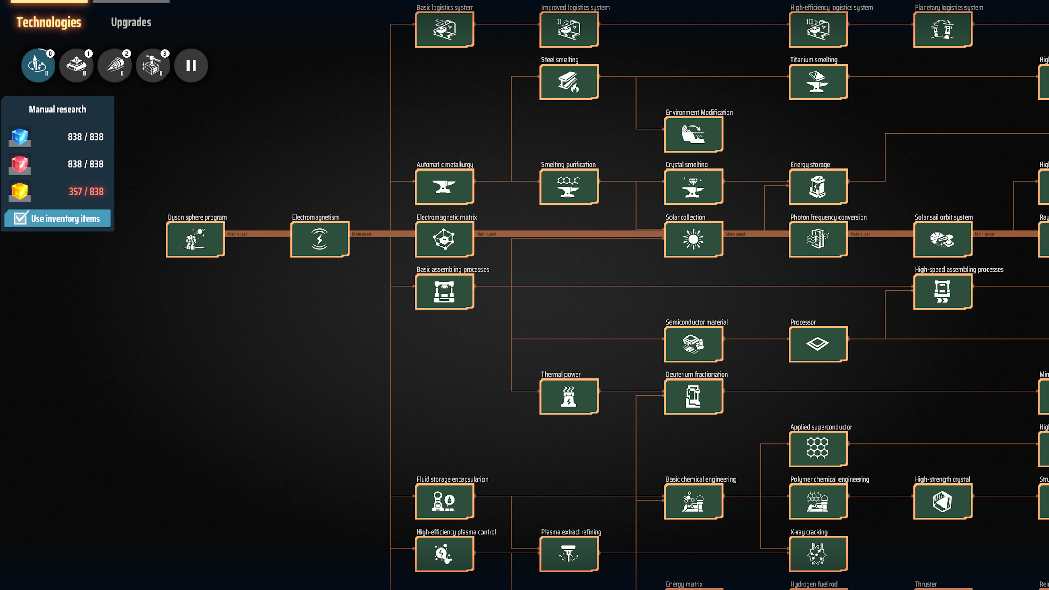Image resolution: width=1049 pixels, height=590 pixels.
Task: Select Planetary logistics system node
Action: click(943, 30)
